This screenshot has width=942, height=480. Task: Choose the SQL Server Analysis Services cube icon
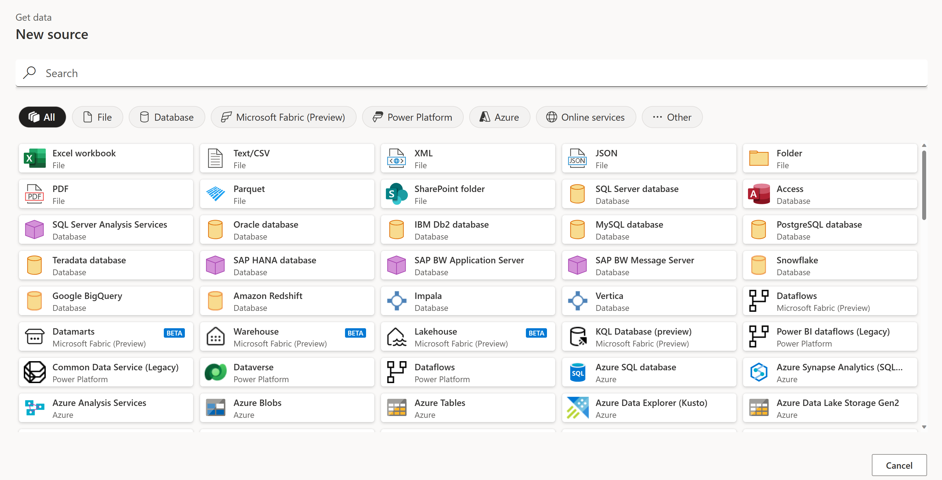point(34,230)
